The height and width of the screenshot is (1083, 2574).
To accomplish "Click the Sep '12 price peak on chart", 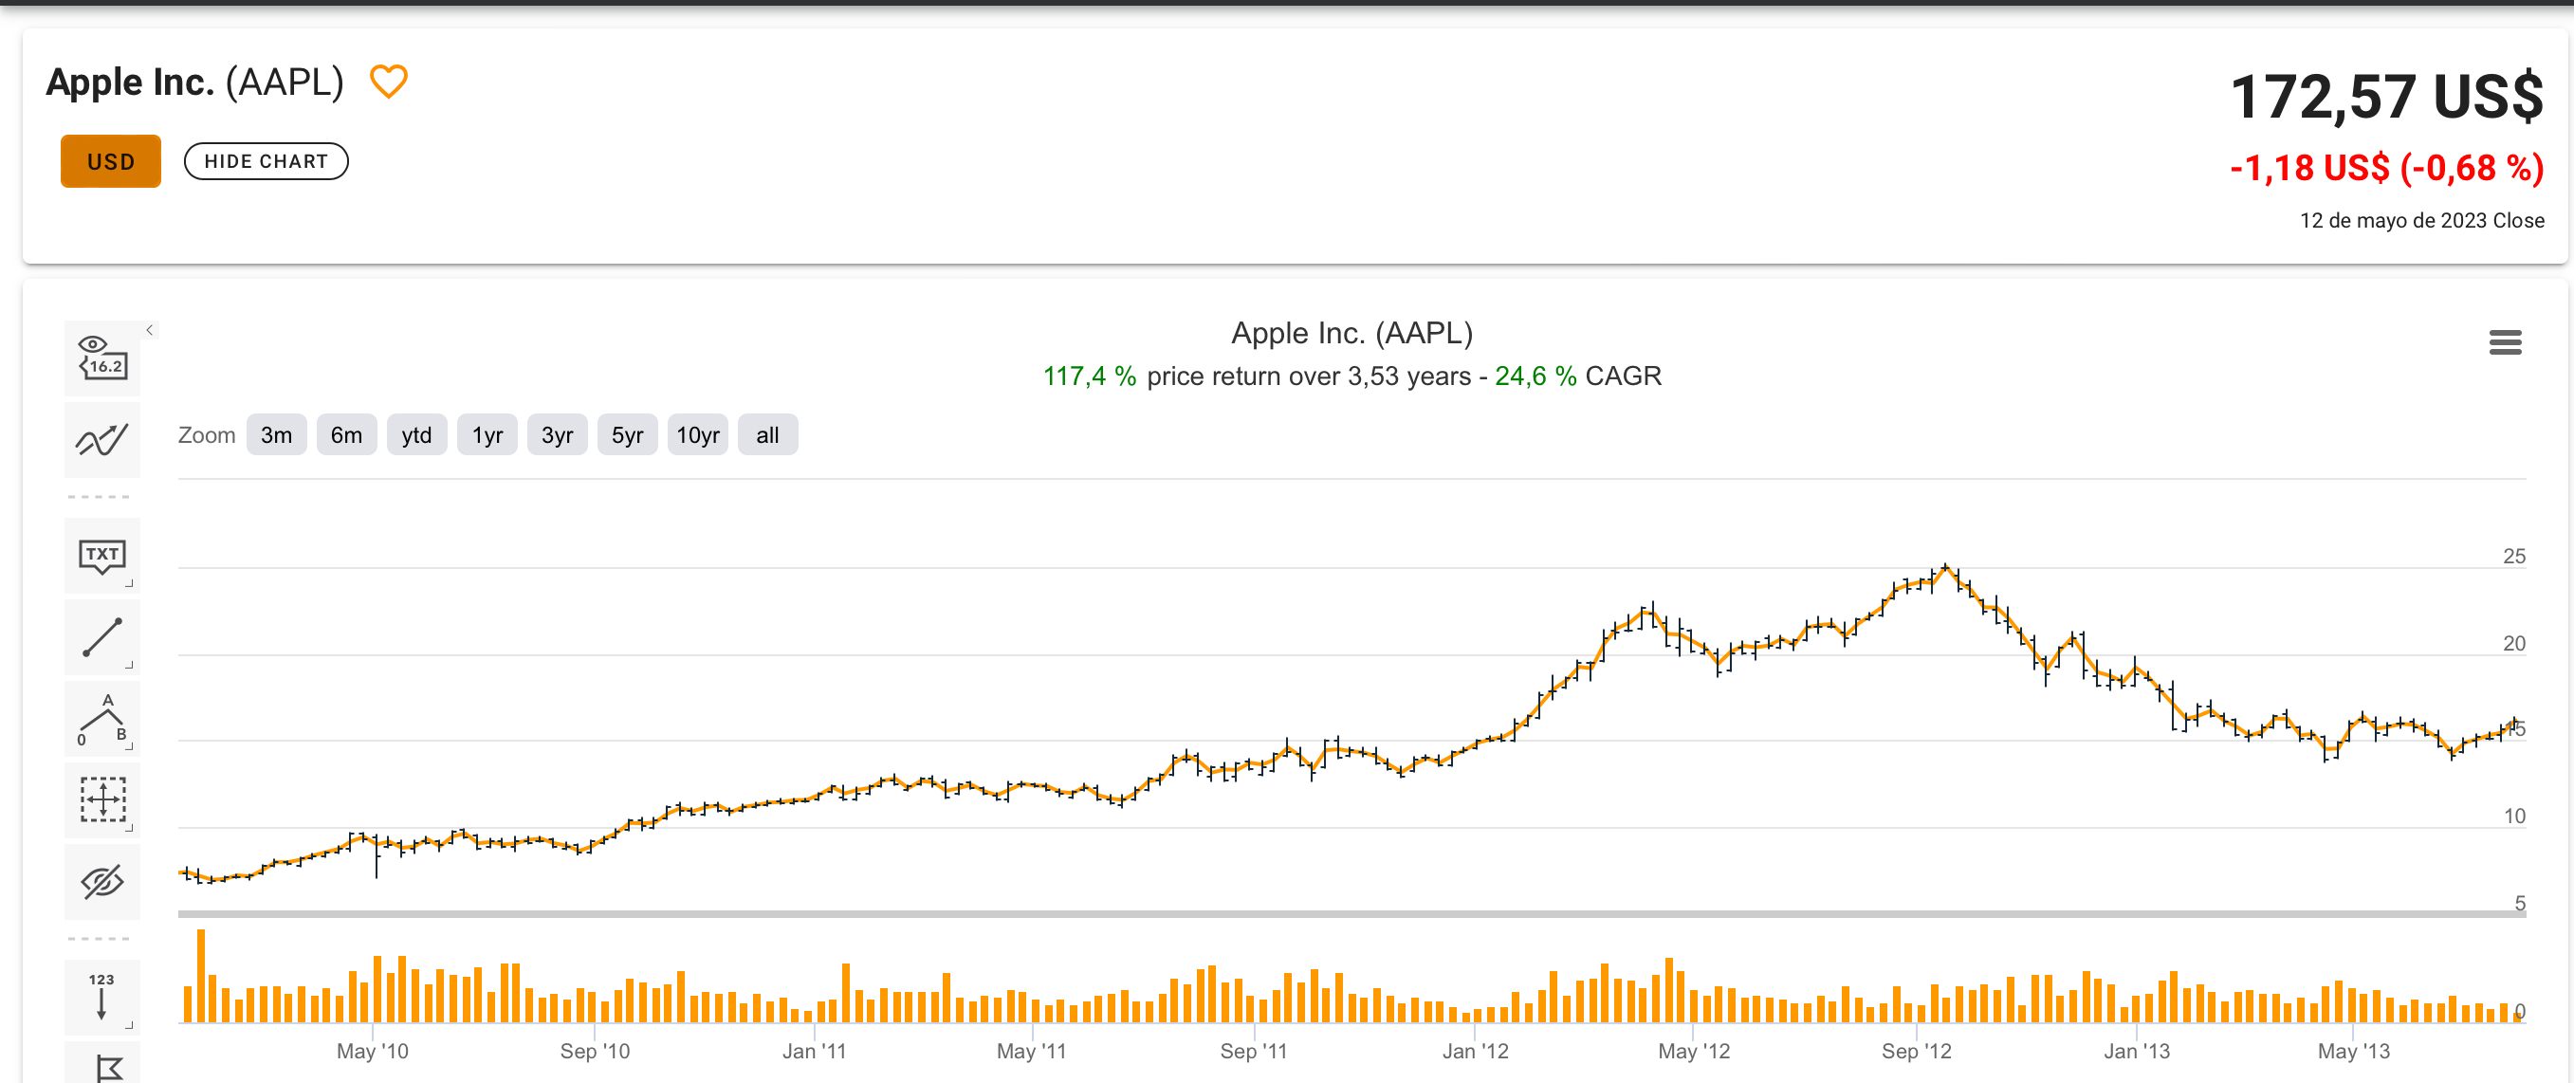I will pos(1945,568).
